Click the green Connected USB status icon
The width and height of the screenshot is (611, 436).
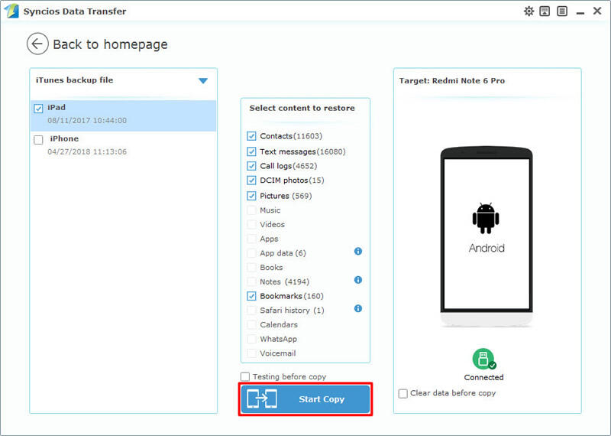(483, 359)
